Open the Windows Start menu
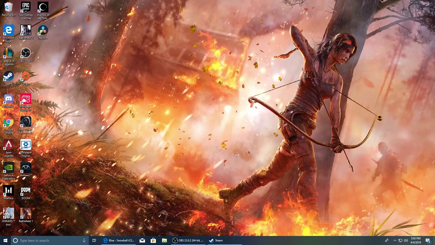 click(5, 240)
